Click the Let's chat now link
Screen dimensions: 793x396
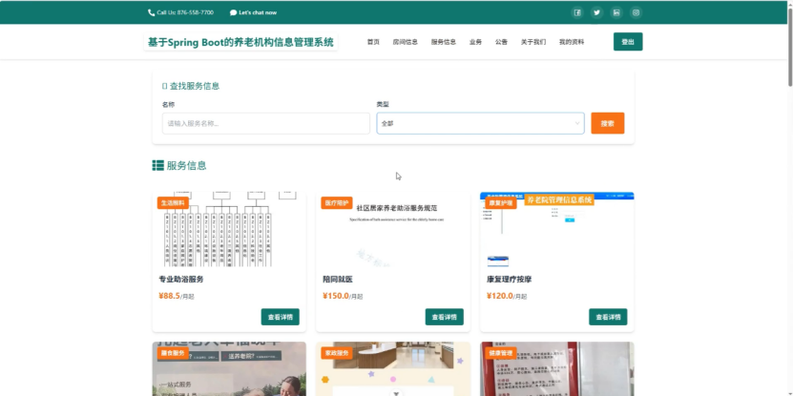pyautogui.click(x=258, y=12)
